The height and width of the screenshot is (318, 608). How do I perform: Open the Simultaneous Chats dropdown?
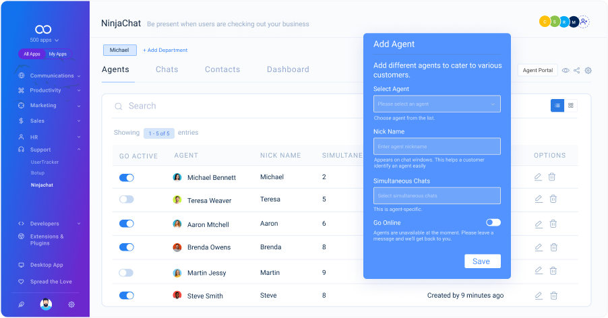click(x=437, y=195)
